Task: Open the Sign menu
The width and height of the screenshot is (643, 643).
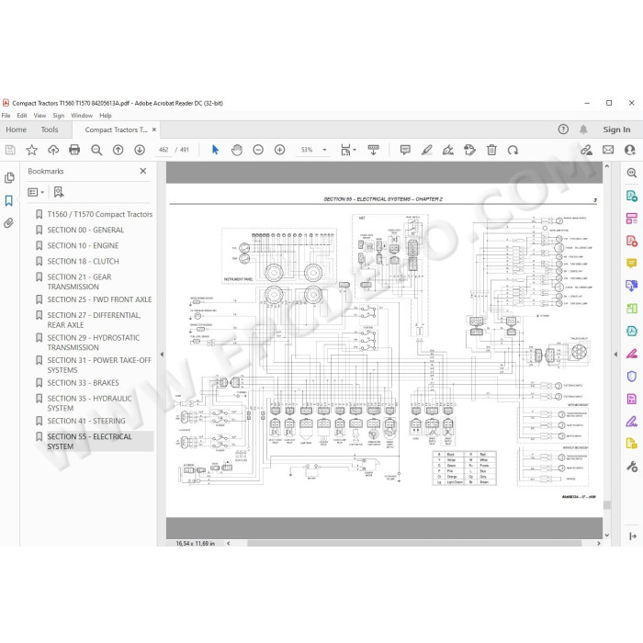Action: [x=59, y=116]
